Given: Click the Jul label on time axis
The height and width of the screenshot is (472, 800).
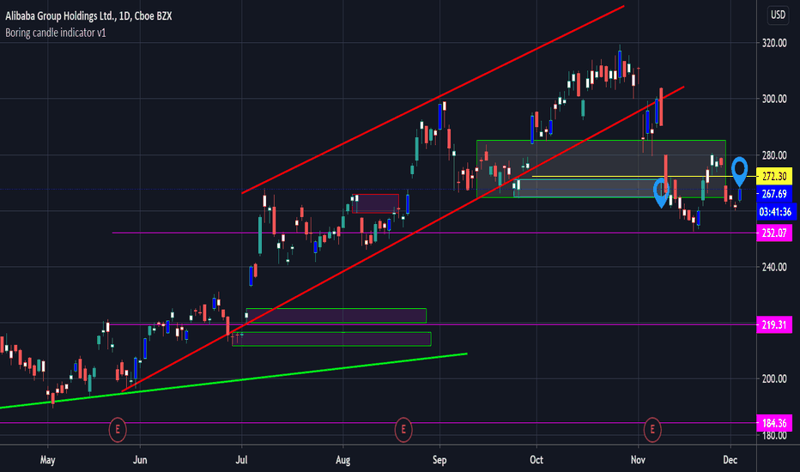Looking at the screenshot, I should pos(241,460).
